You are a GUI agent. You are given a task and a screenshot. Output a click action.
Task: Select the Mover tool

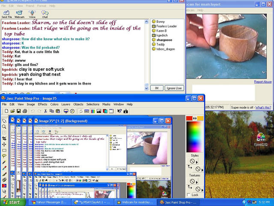click(x=4, y=145)
